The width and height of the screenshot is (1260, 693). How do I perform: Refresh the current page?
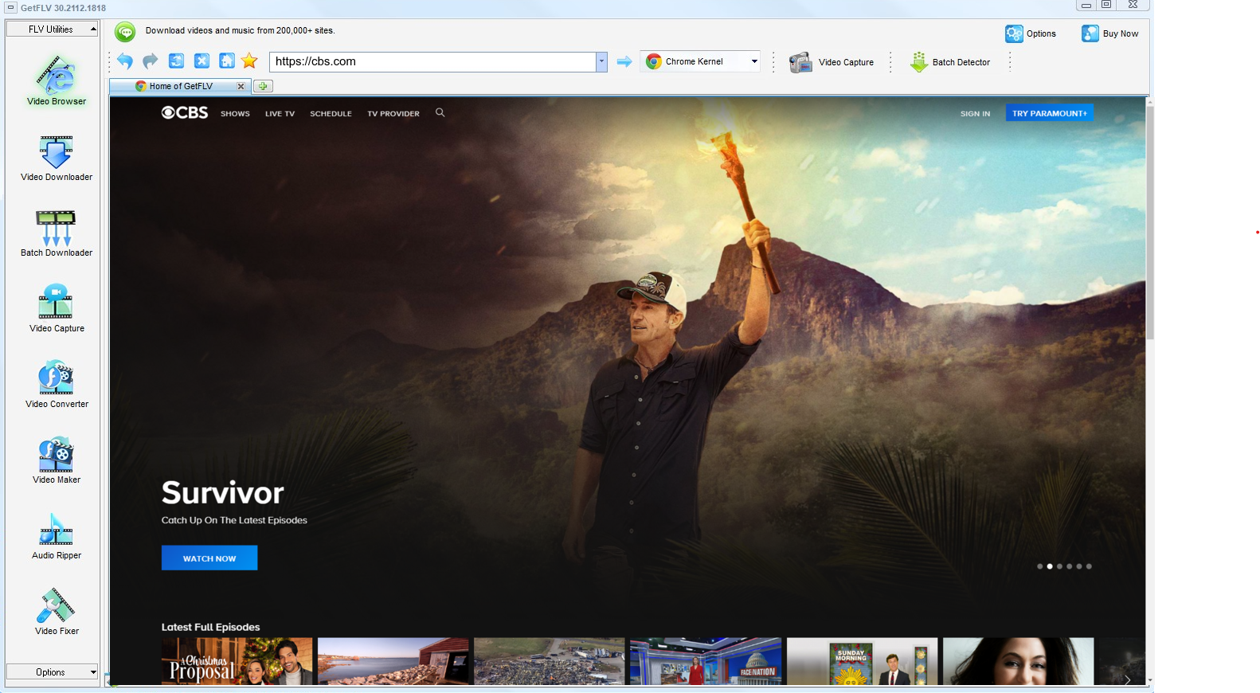[x=177, y=61]
